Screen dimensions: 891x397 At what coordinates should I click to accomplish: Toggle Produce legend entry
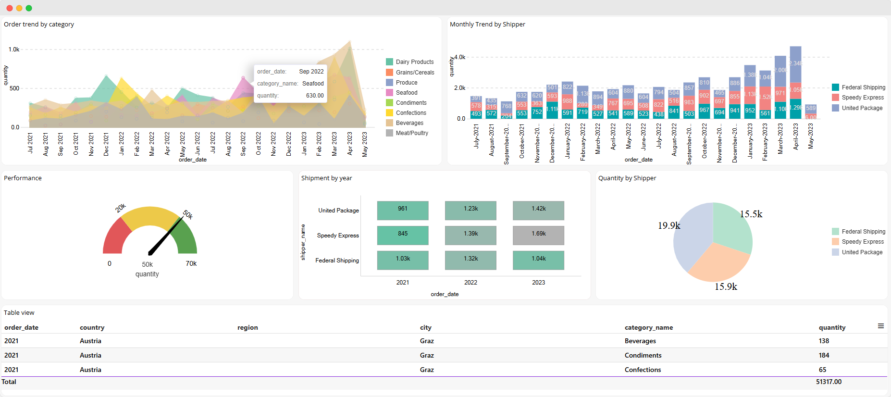(402, 83)
